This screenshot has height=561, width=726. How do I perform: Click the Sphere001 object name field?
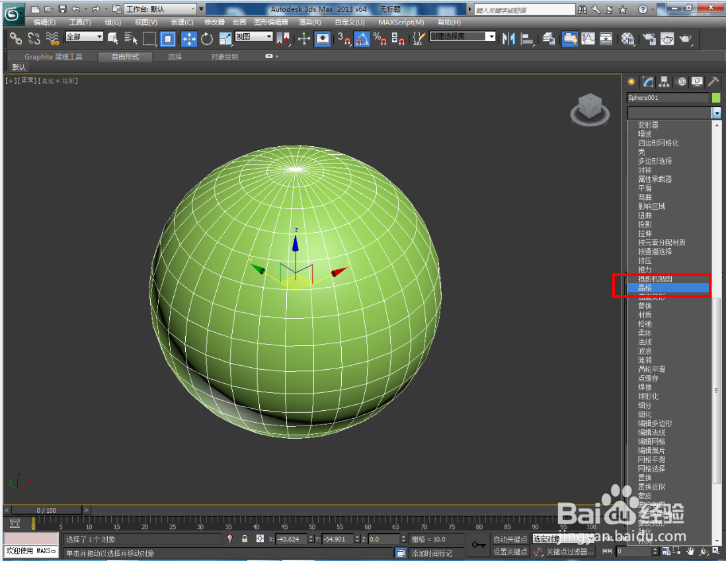[x=668, y=97]
